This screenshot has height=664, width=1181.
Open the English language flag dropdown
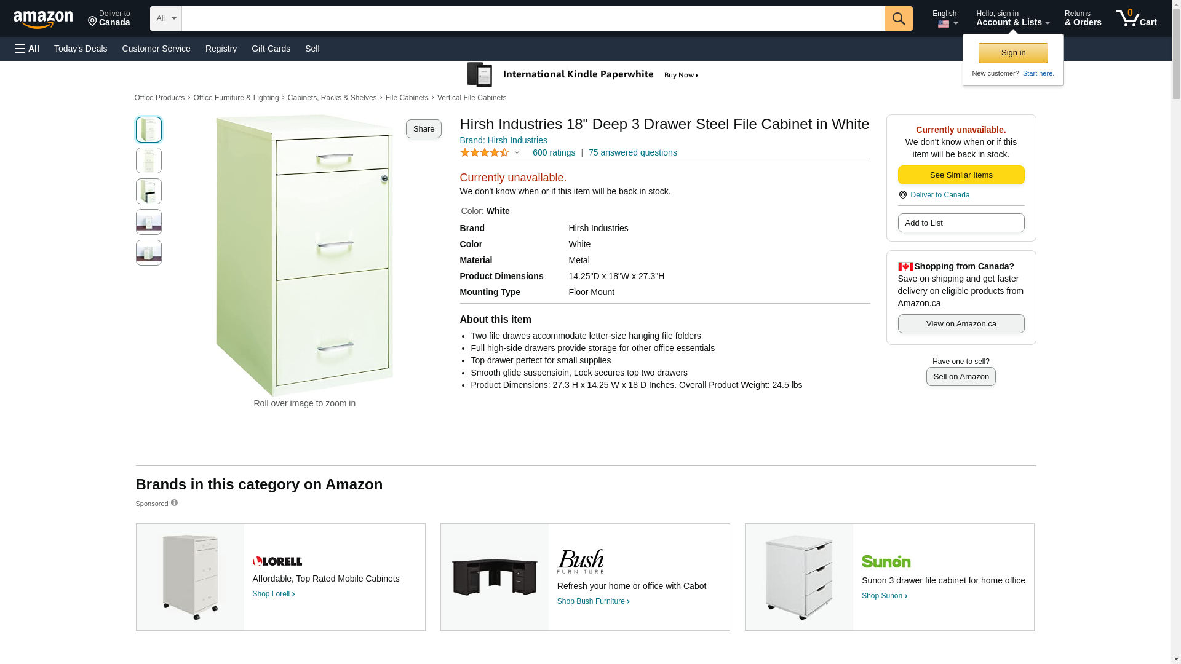click(x=945, y=18)
